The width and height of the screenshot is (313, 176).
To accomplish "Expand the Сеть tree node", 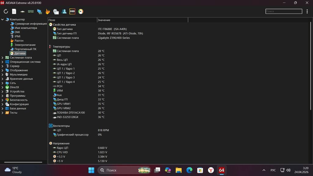I will coord(2,83).
